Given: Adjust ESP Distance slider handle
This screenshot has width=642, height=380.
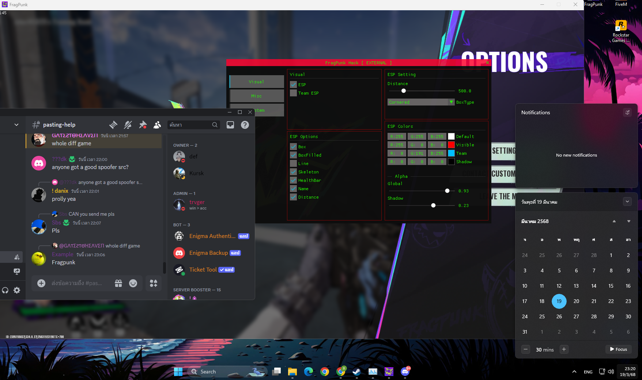Looking at the screenshot, I should click(404, 91).
